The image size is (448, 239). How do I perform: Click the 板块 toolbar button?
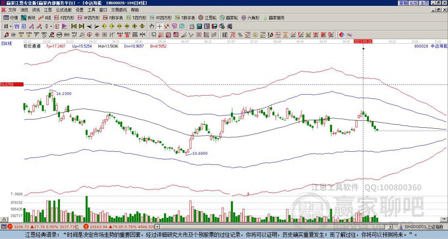(x=28, y=17)
